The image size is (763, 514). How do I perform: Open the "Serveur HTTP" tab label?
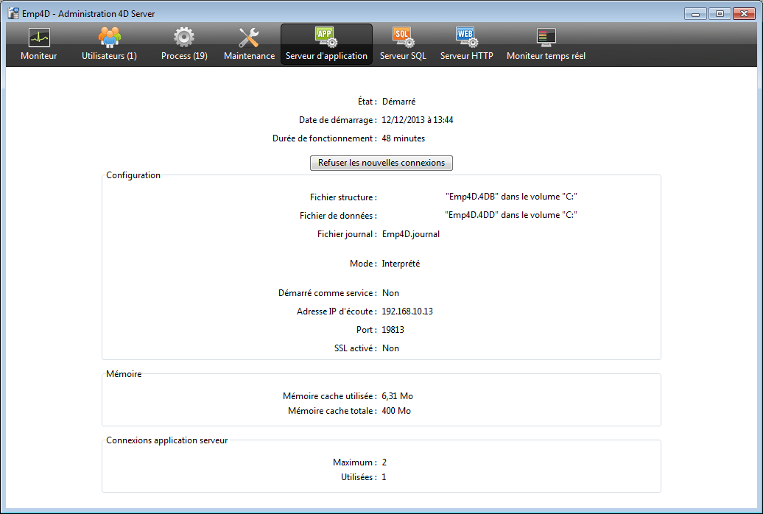tap(466, 56)
